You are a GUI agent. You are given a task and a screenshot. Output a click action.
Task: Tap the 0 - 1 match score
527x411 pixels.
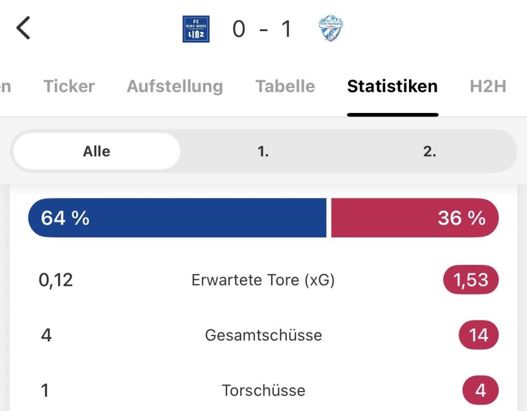(262, 29)
